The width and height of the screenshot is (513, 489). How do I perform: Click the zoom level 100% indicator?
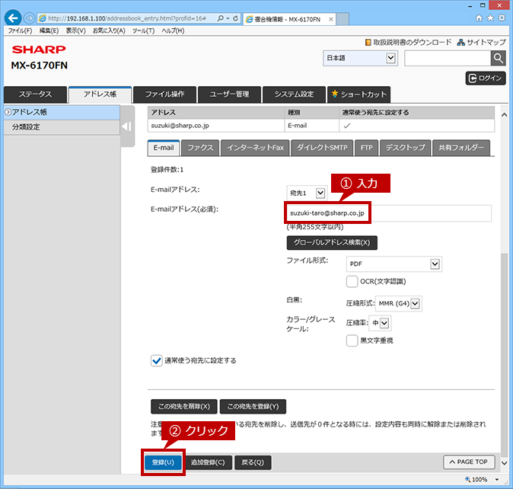click(476, 480)
